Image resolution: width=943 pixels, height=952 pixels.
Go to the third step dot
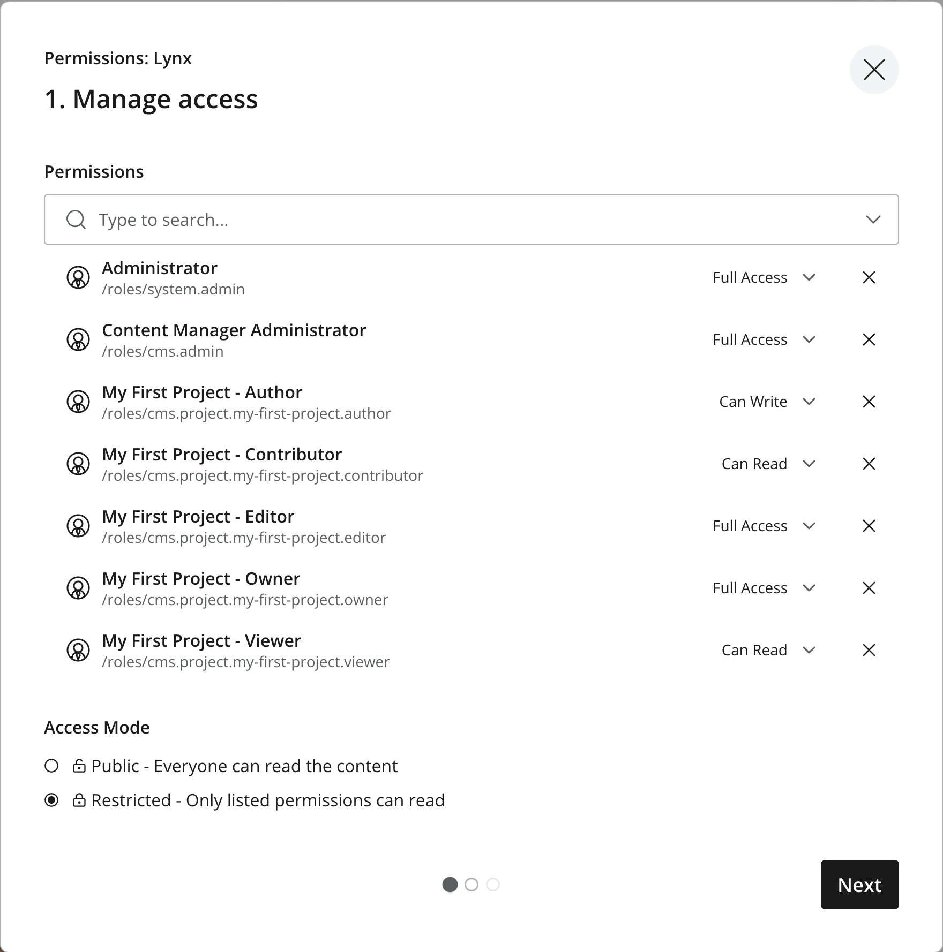point(493,885)
